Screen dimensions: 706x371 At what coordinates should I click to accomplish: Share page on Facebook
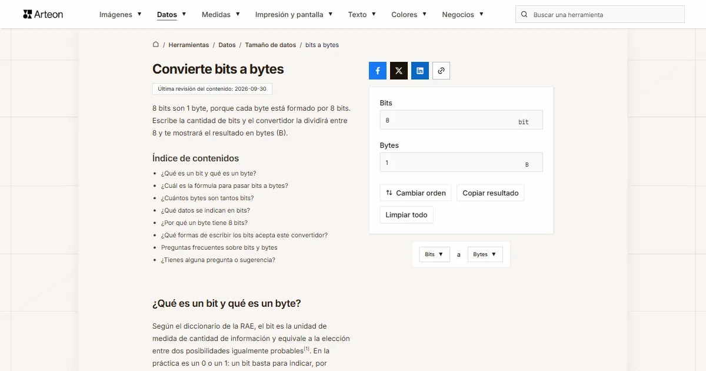[x=378, y=71]
